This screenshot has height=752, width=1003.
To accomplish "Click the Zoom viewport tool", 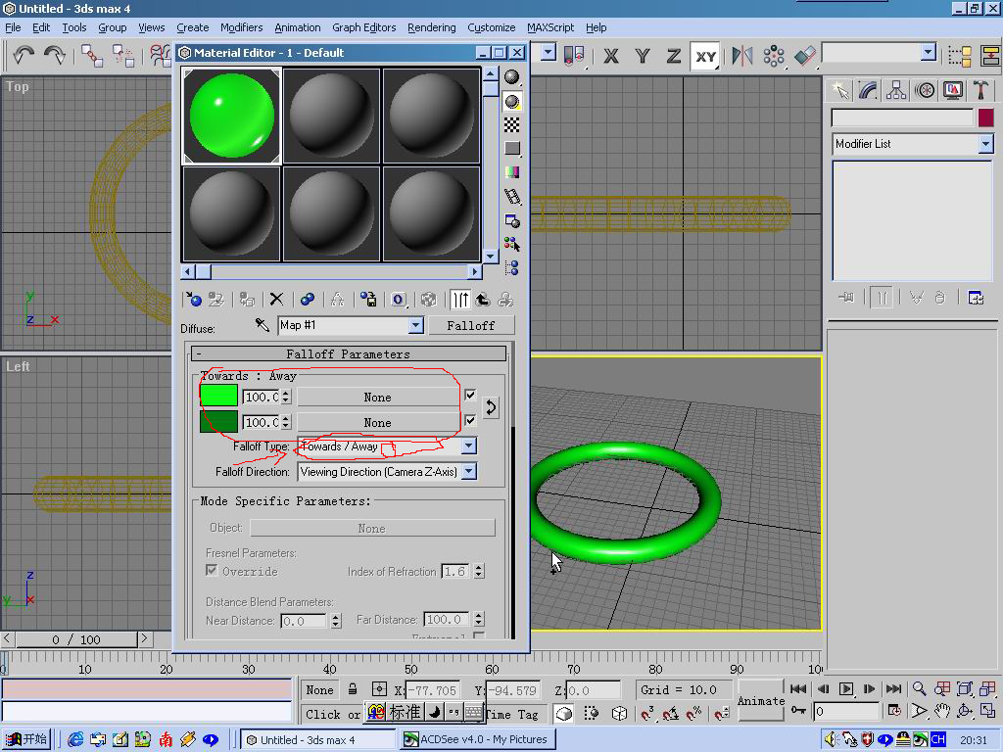I will click(919, 688).
